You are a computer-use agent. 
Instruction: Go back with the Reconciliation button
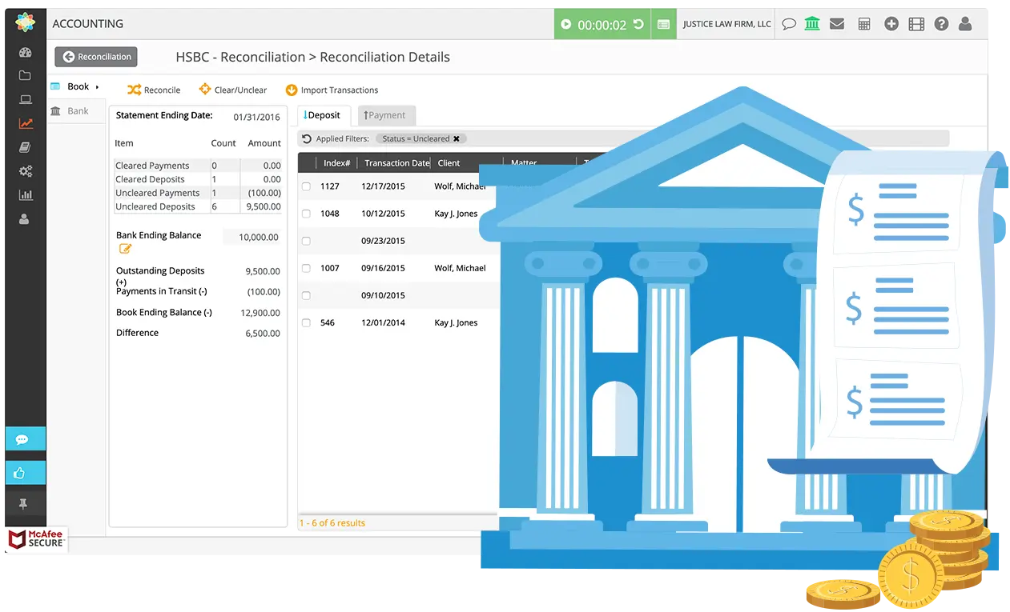pyautogui.click(x=96, y=57)
